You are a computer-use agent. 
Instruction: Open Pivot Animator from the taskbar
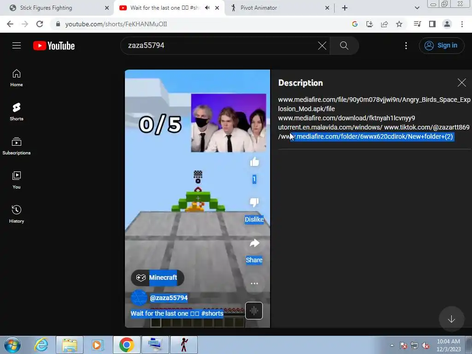(x=184, y=345)
